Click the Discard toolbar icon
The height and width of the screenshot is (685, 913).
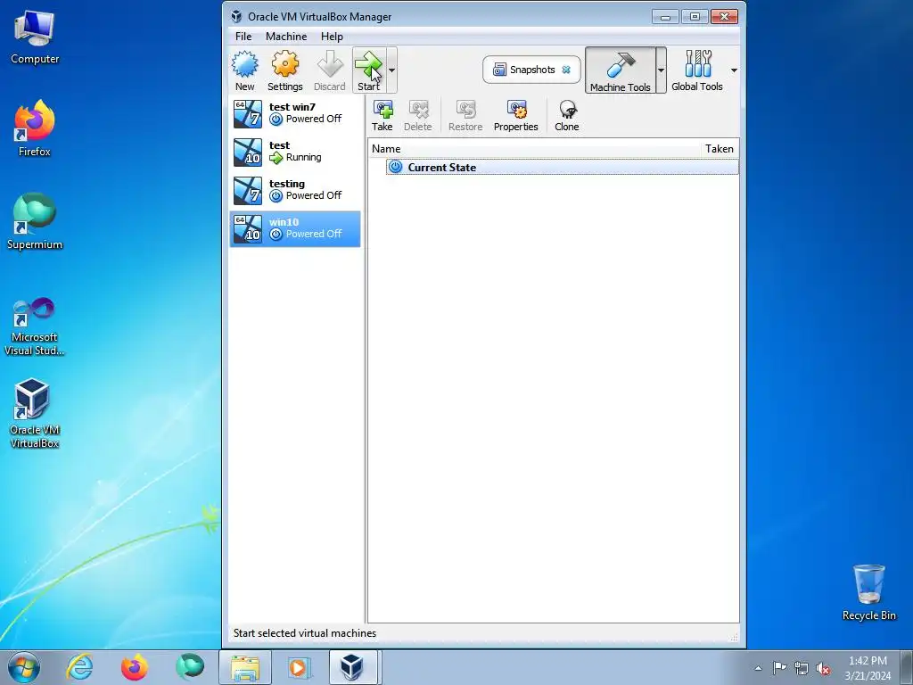coord(330,70)
